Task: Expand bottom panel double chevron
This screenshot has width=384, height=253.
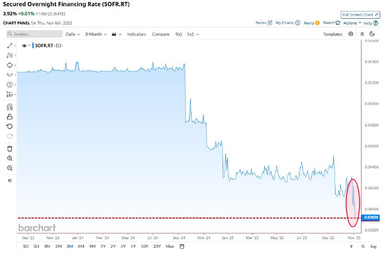Action: [351, 246]
